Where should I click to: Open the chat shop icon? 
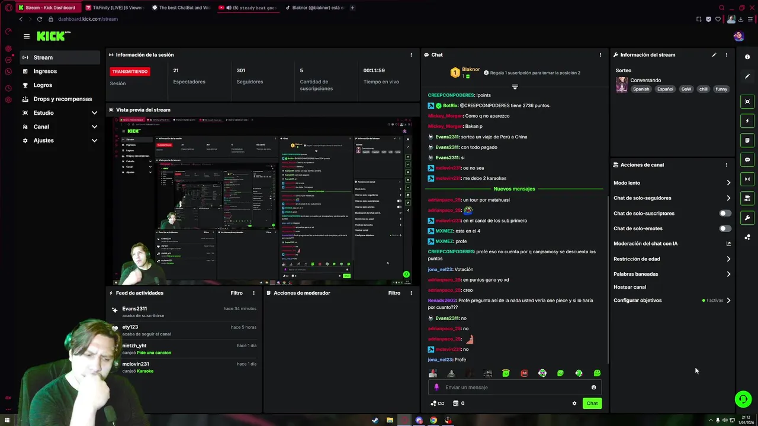coord(455,404)
